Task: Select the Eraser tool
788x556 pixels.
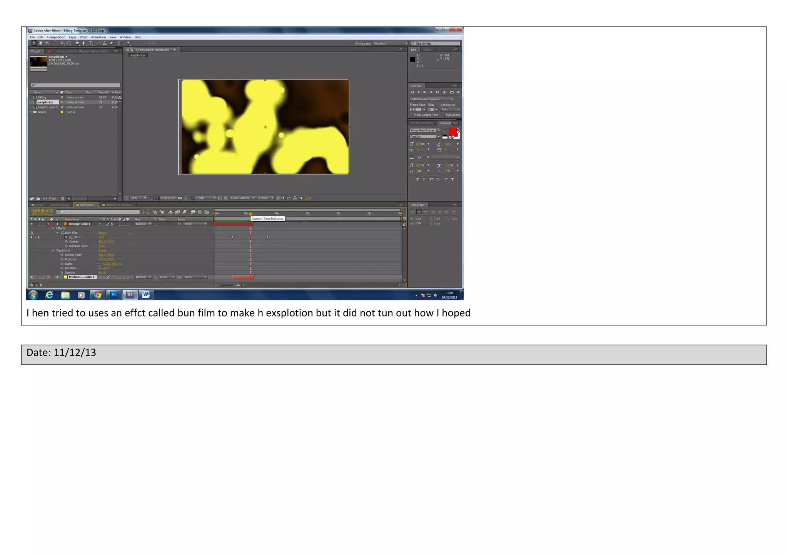Action: click(112, 43)
